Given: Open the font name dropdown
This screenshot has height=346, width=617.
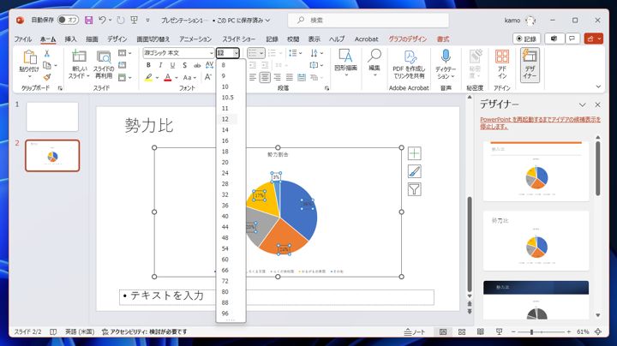Looking at the screenshot, I should 212,53.
